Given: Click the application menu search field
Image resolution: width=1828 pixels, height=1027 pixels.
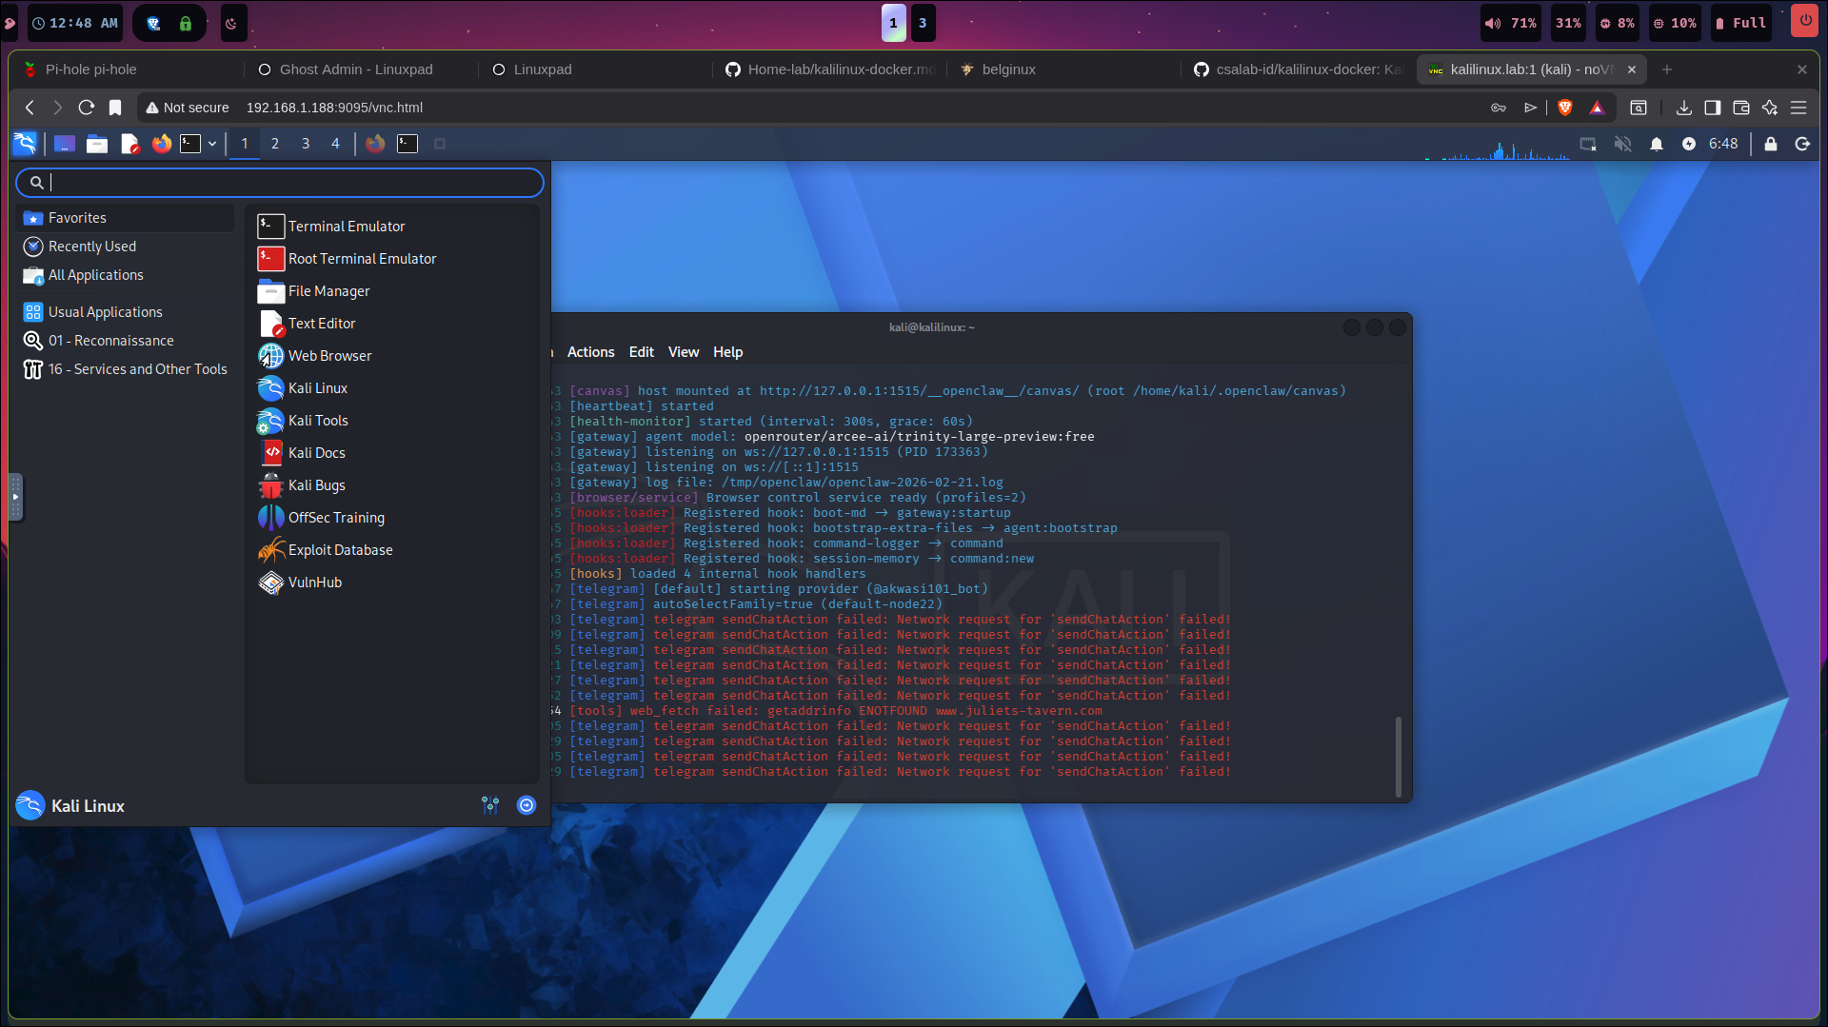Looking at the screenshot, I should [x=280, y=182].
